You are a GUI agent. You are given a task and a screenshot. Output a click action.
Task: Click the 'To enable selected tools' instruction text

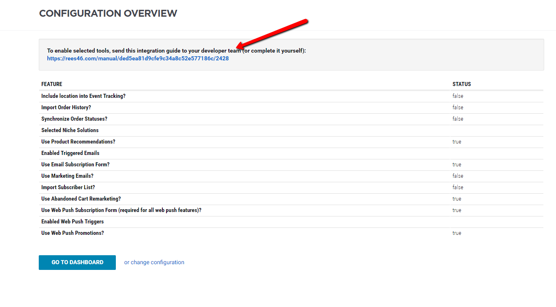[176, 51]
